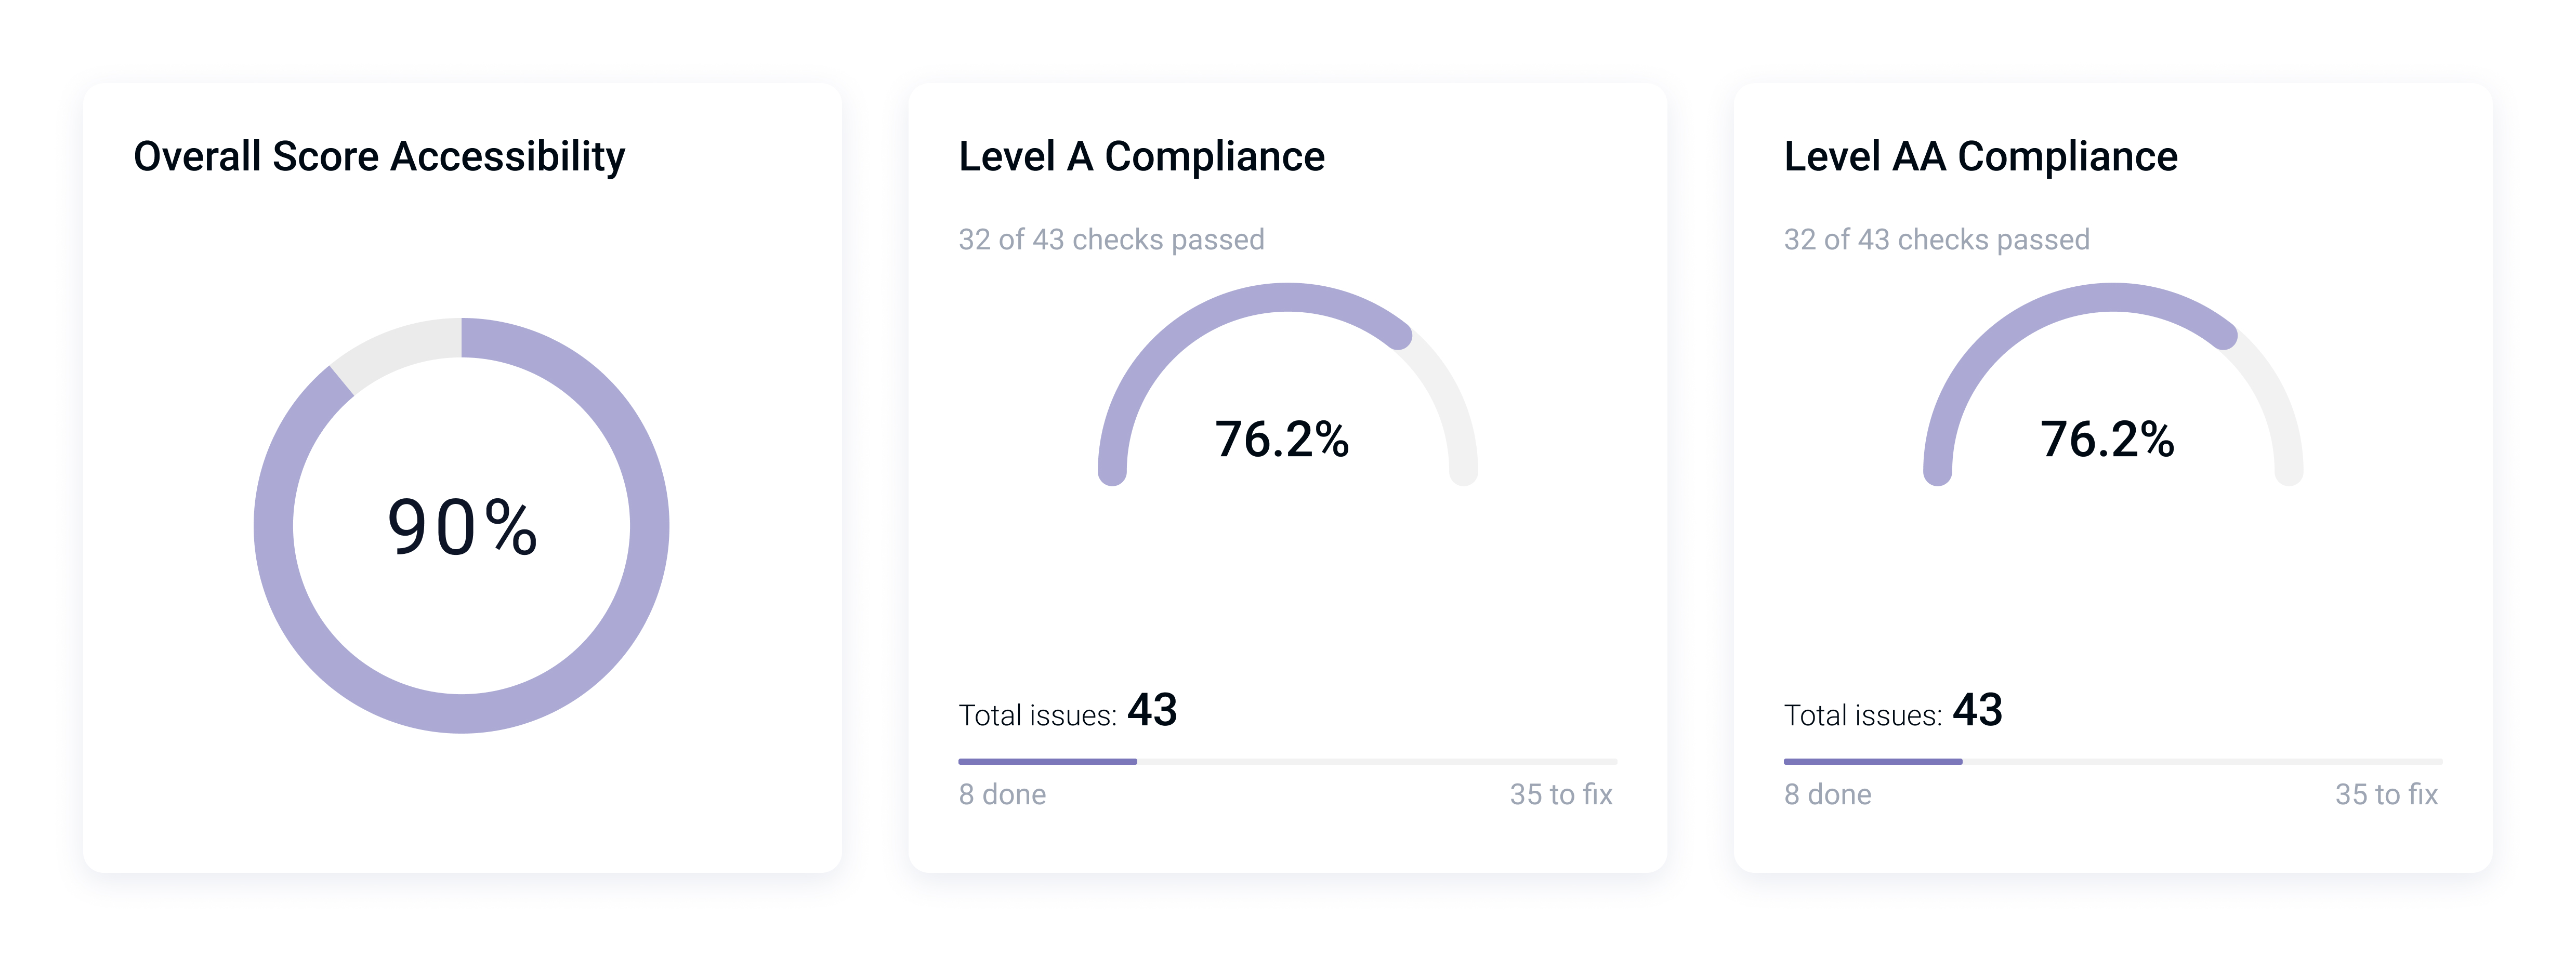The image size is (2576, 956).
Task: Click the Level A Compliance heading
Action: point(1143,155)
